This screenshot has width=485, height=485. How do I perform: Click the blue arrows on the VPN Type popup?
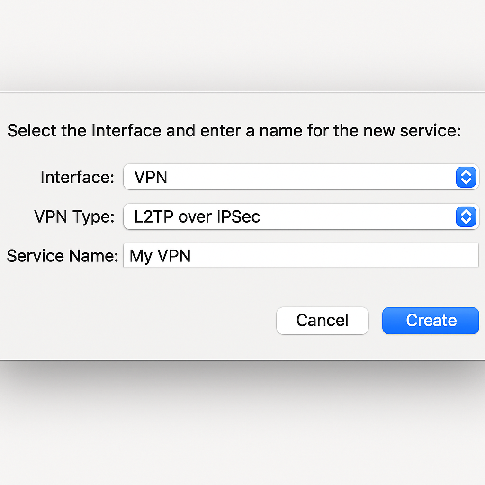point(466,217)
